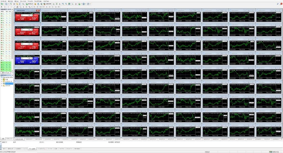
Task: Select the cursor arrow tool
Action: 2,7
